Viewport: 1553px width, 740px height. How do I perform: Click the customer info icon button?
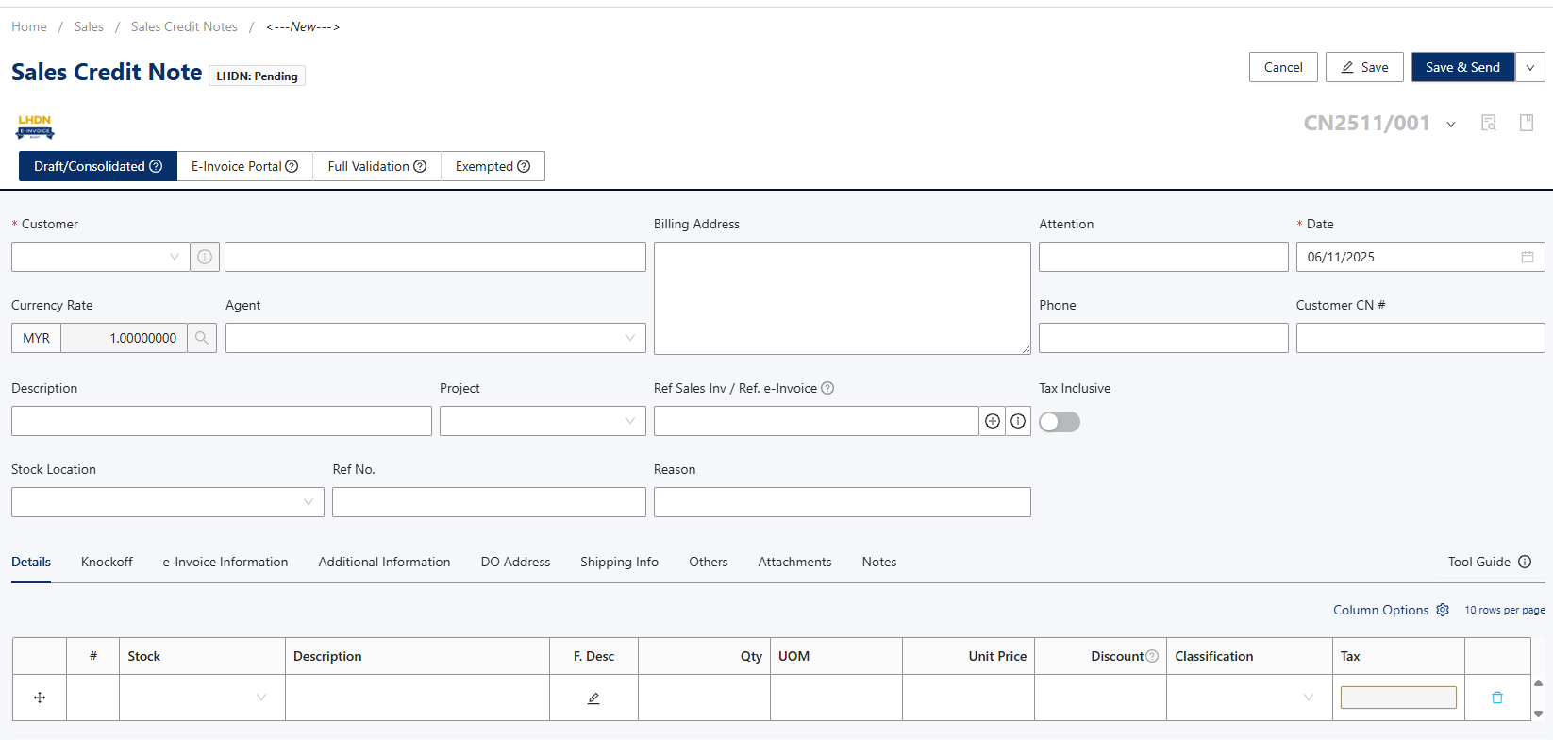205,257
